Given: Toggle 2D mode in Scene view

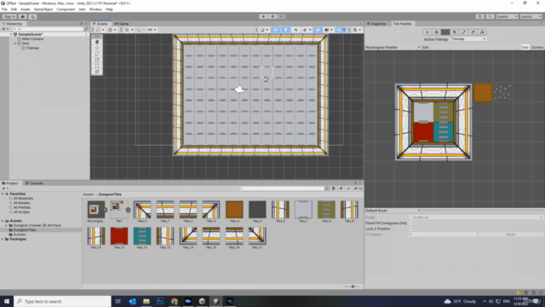Looking at the screenshot, I should [x=275, y=30].
